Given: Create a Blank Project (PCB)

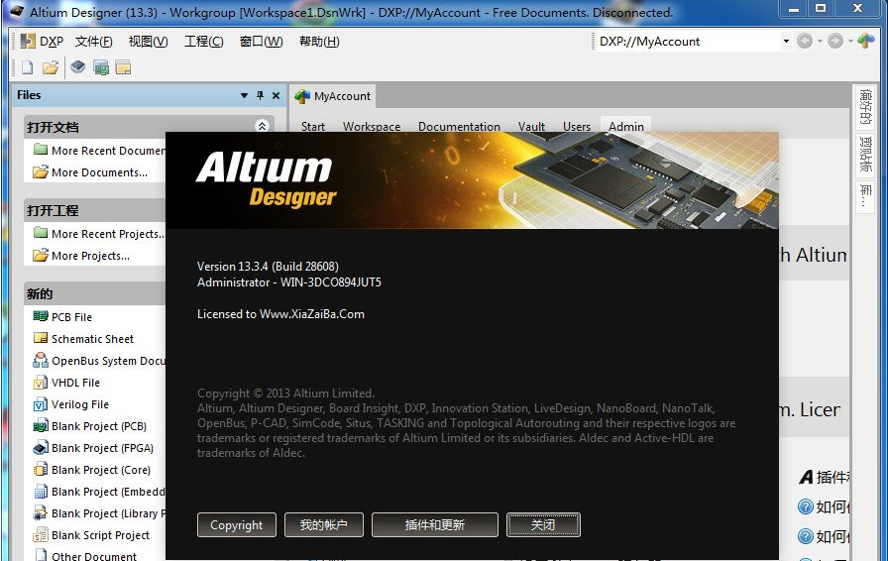Looking at the screenshot, I should pos(90,426).
